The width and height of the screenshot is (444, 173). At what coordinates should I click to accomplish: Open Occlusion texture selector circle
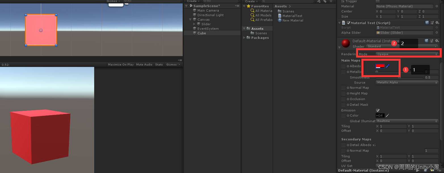[348, 99]
